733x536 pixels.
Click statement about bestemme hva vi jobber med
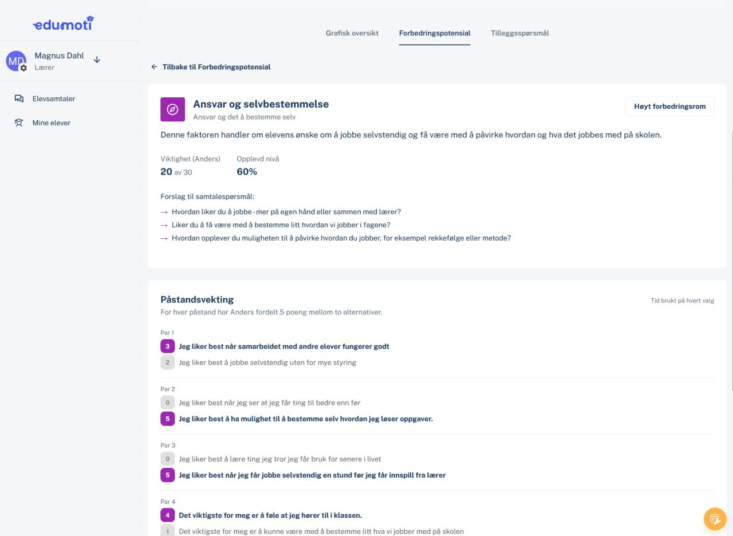(x=321, y=531)
